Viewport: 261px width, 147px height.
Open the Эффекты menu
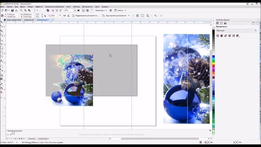39,7
